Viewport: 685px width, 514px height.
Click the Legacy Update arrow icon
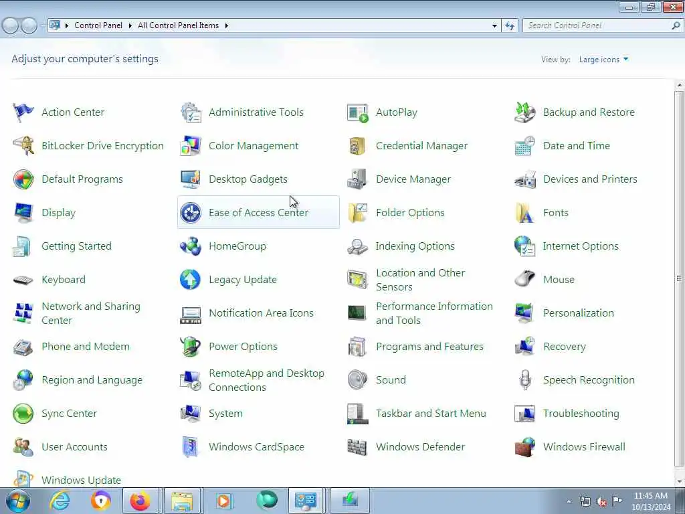click(x=191, y=280)
